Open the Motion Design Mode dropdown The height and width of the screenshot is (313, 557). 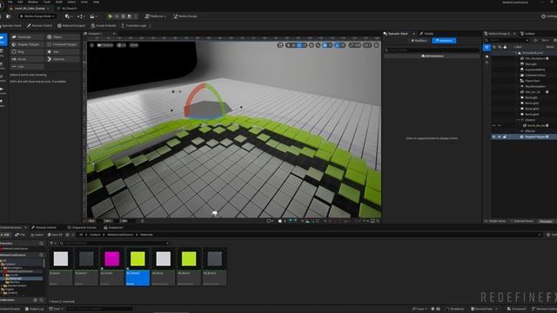[x=37, y=17]
